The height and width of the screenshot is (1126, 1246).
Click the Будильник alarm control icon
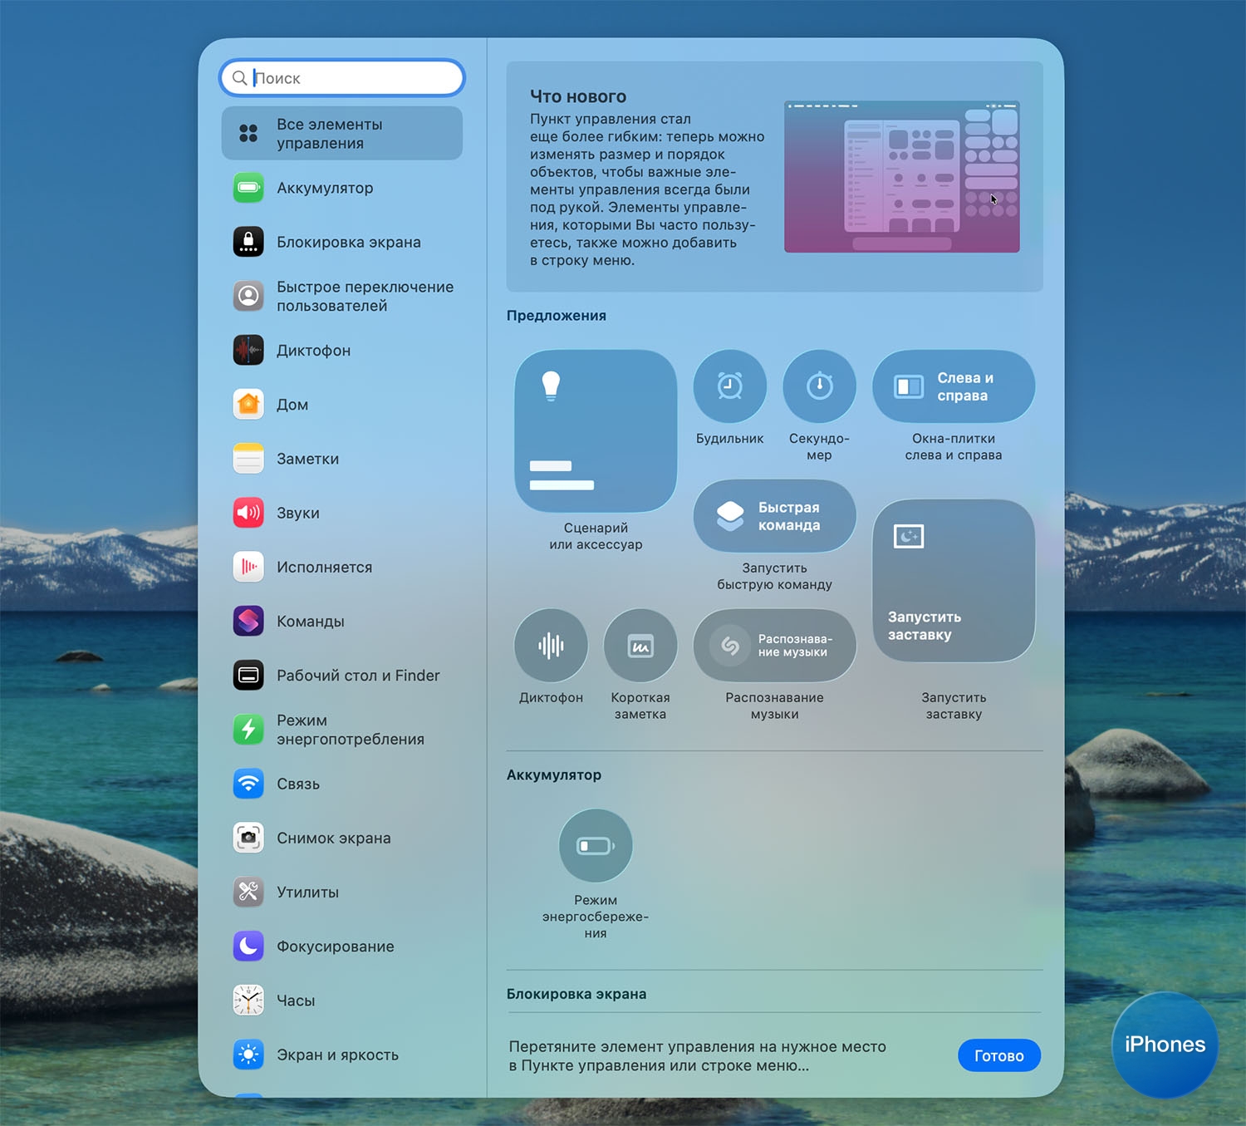coord(729,386)
